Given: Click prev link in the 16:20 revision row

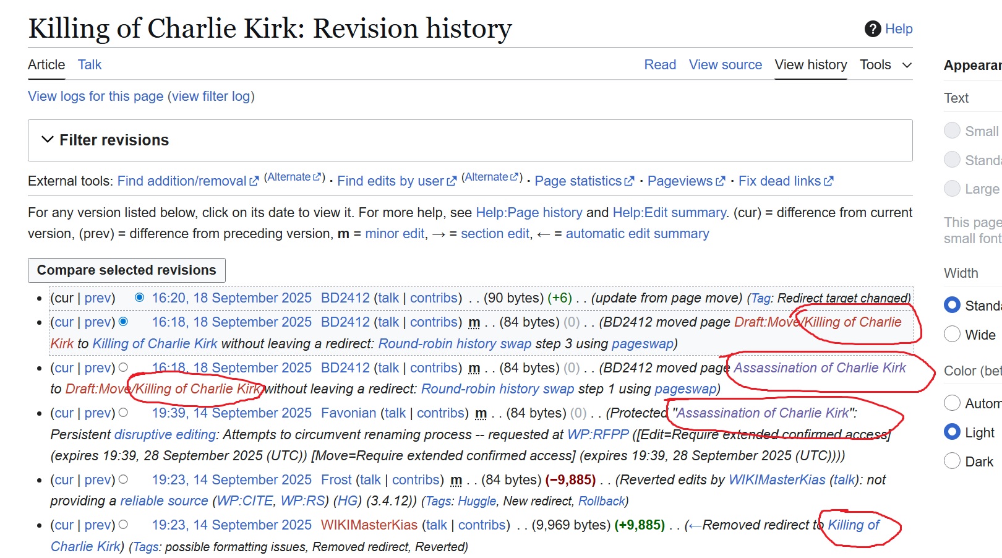Looking at the screenshot, I should [98, 298].
